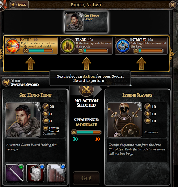The height and width of the screenshot is (187, 178).
Task: Click the gold arrow under Intrigue
Action: pyautogui.click(x=141, y=64)
